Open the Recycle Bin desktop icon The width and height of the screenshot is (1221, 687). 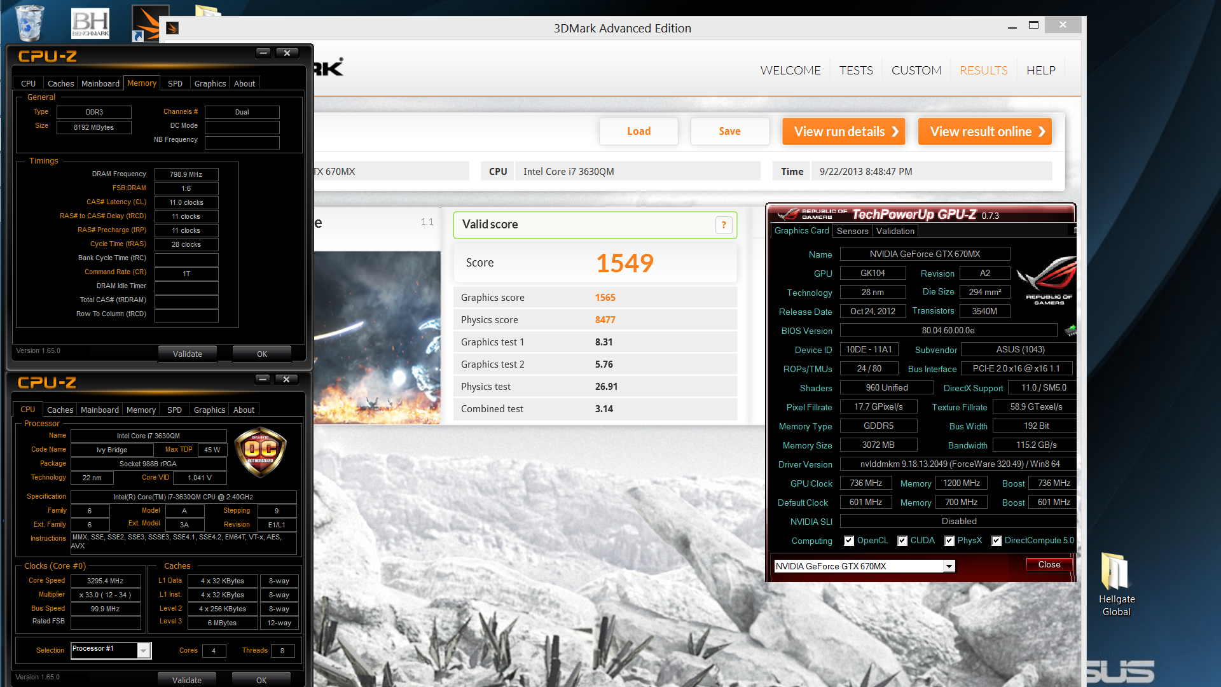pos(29,22)
